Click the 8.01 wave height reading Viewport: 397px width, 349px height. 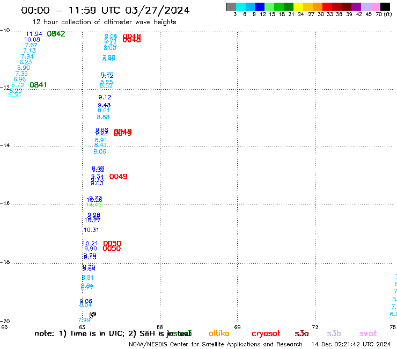[104, 111]
